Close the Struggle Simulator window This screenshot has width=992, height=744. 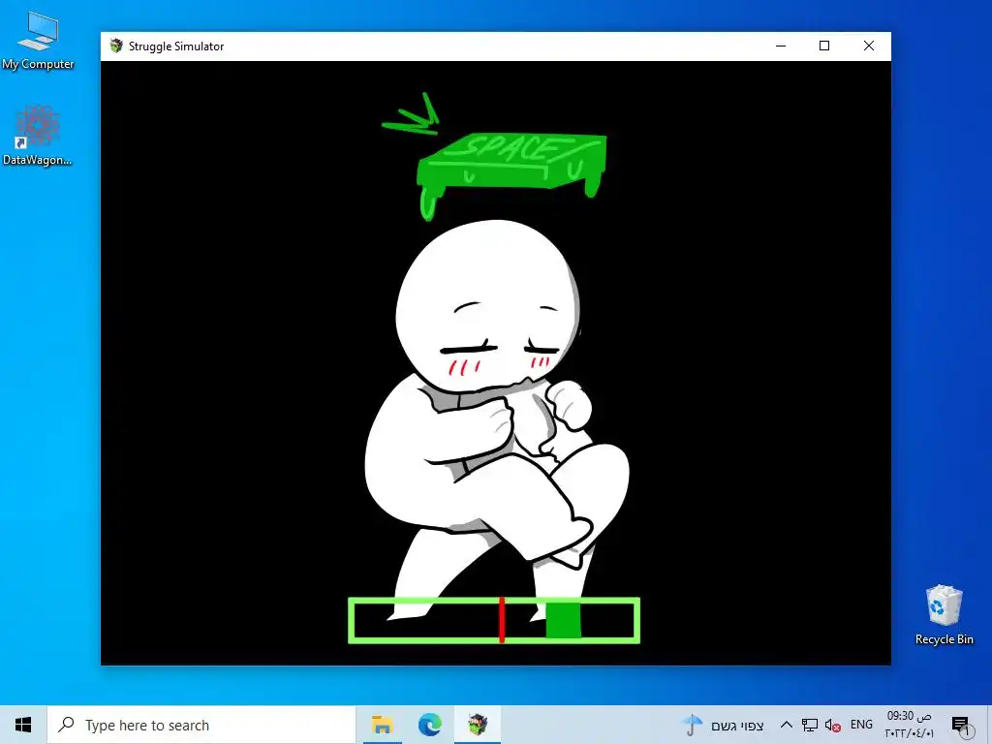[x=869, y=46]
